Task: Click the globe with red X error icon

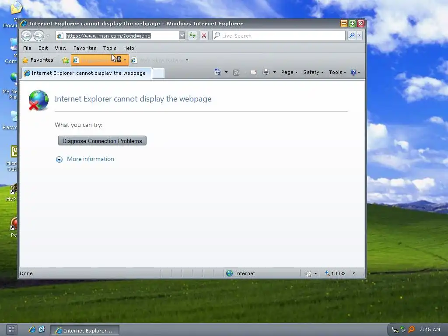Action: [38, 100]
